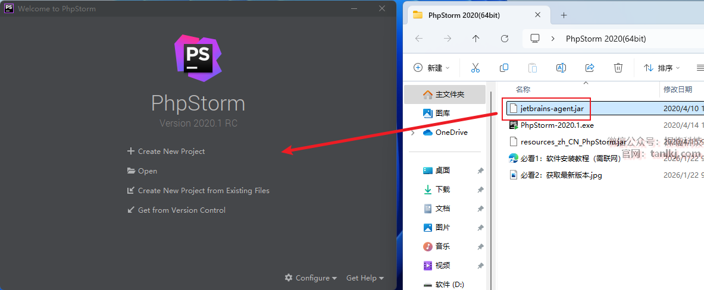This screenshot has height=290, width=704.
Task: Click PhpStorm 2020(64bit) breadcrumb in address bar
Action: (606, 39)
